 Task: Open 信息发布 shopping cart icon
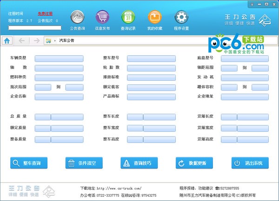[103, 18]
